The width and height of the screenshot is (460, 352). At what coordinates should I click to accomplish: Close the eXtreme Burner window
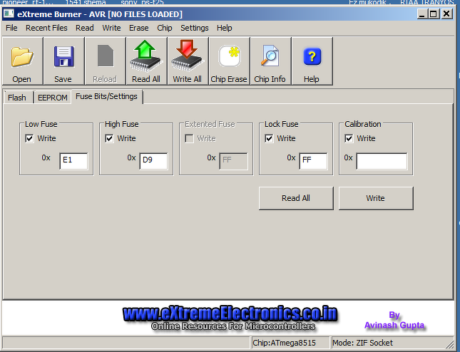tap(446, 14)
